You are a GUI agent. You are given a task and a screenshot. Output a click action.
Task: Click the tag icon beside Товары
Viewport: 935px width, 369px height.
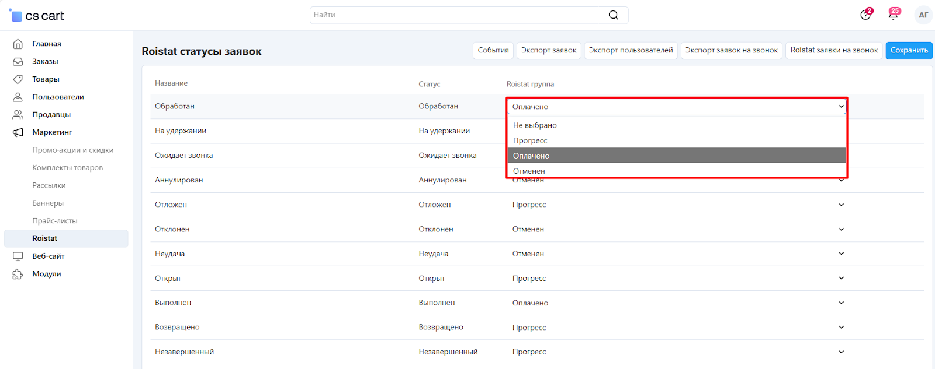pos(18,79)
